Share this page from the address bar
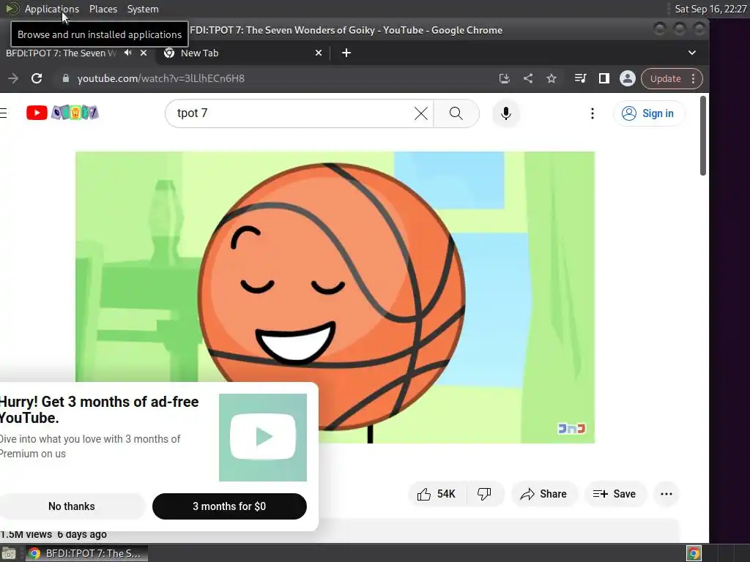 coord(528,78)
